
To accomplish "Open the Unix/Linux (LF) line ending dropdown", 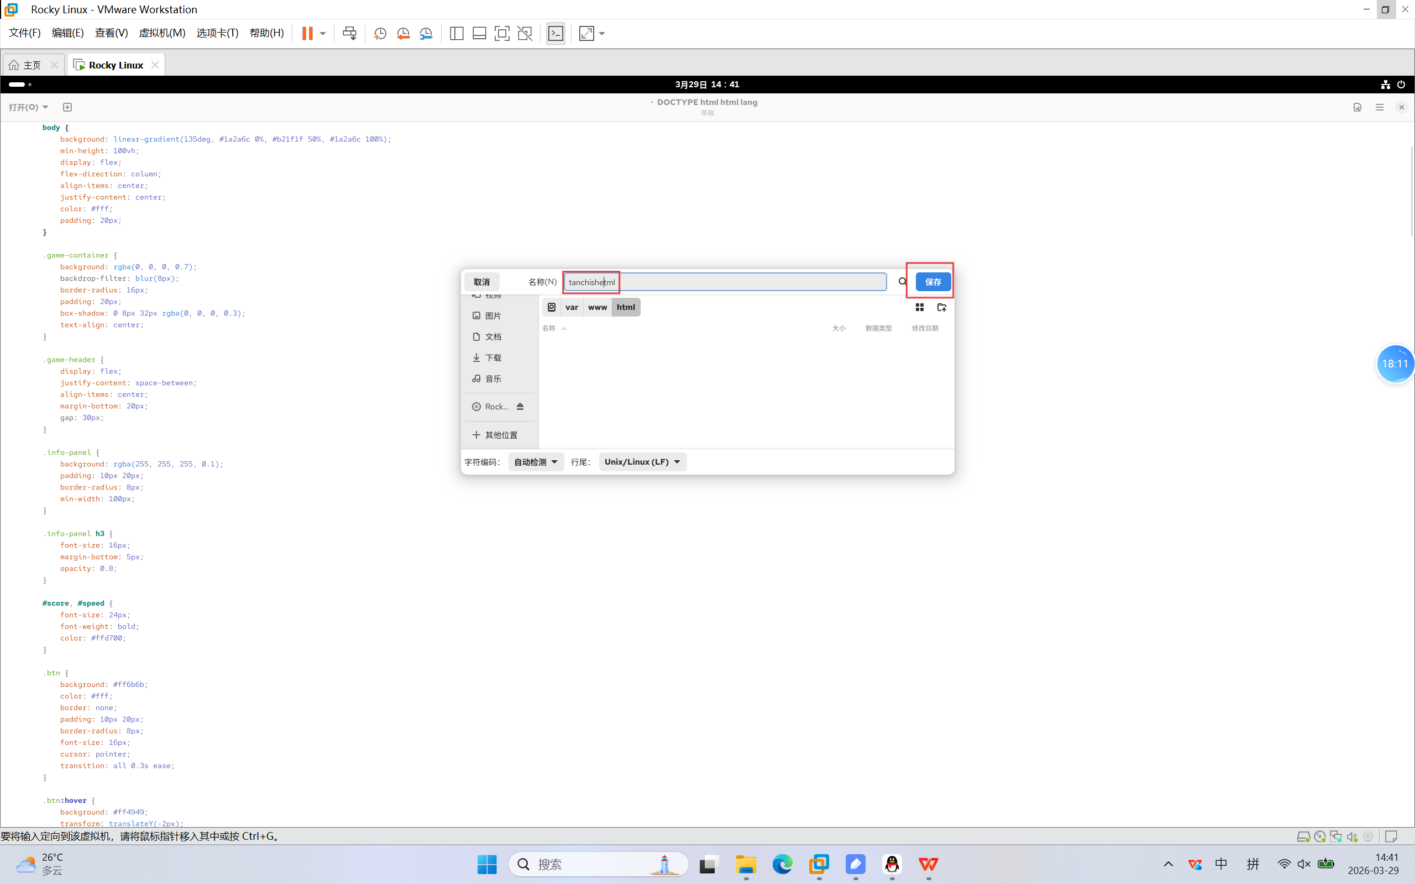I will click(x=642, y=462).
